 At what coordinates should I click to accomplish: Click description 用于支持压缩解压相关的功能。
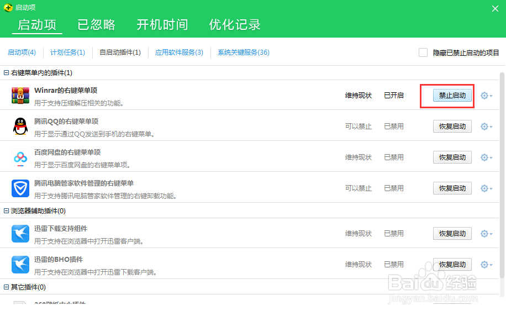point(79,103)
